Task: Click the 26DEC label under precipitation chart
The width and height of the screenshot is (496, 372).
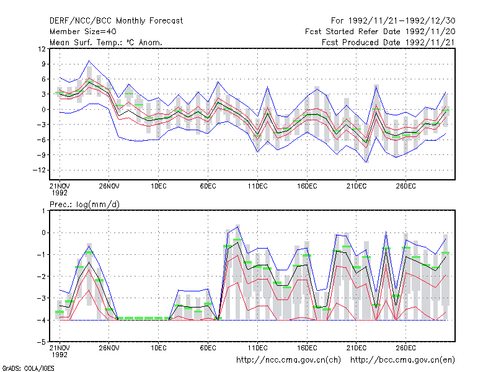Action: (x=406, y=348)
